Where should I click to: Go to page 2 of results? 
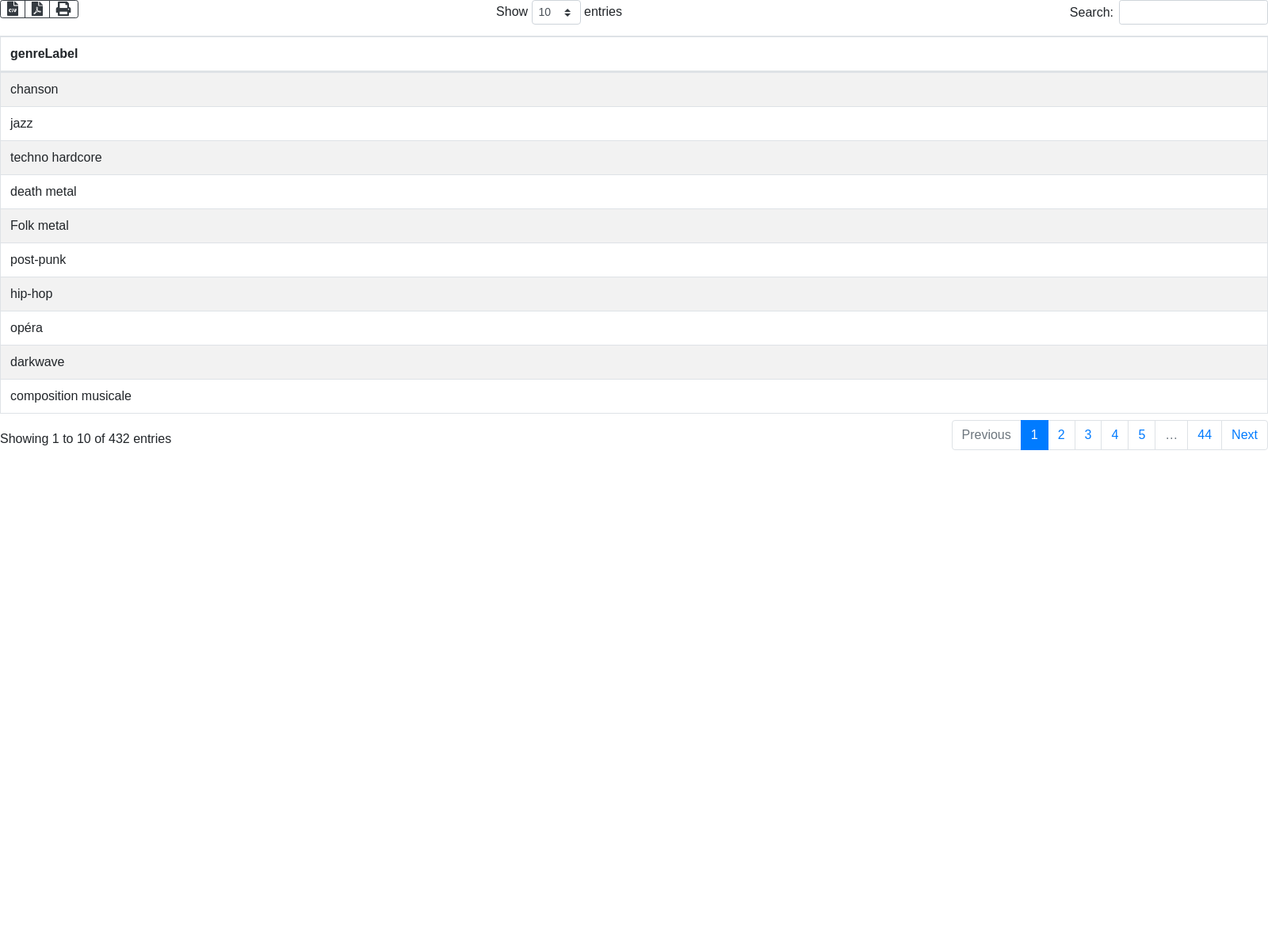pyautogui.click(x=1061, y=435)
